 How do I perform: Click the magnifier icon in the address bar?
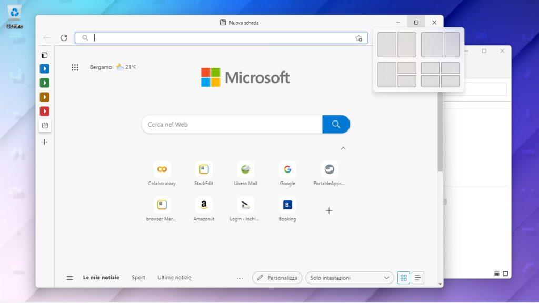tap(85, 38)
